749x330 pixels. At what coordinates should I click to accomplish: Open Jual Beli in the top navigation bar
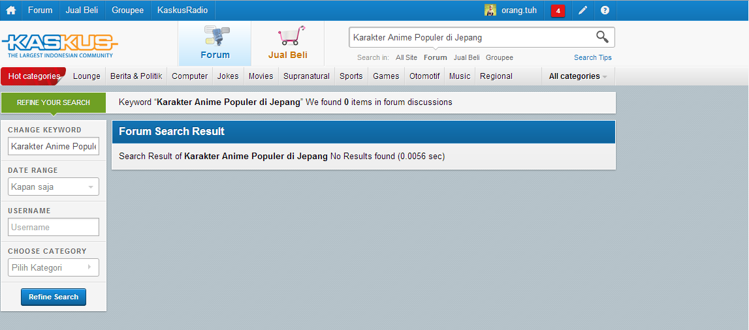[82, 10]
